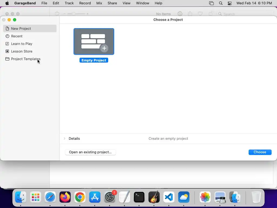Open Visual Studio Code from the Dock
Image resolution: width=277 pixels, height=208 pixels.
[x=169, y=197]
